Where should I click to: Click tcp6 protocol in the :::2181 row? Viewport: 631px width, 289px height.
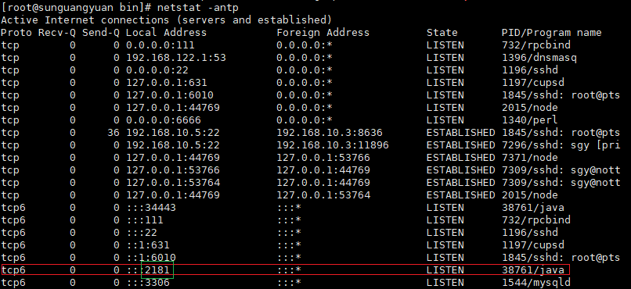pyautogui.click(x=13, y=269)
